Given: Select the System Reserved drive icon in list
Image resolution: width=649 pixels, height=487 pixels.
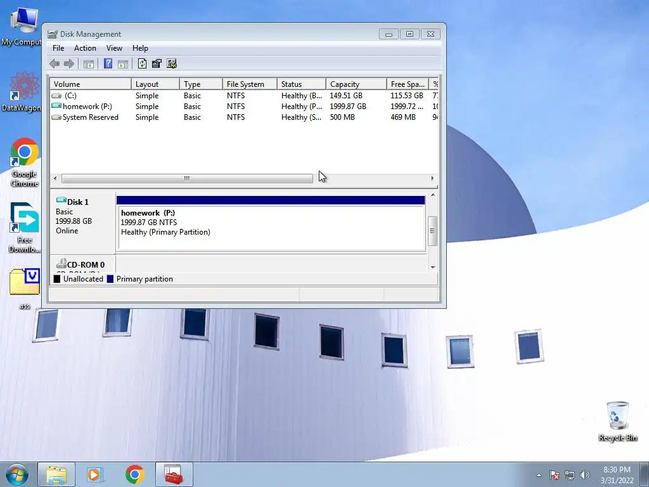Looking at the screenshot, I should (56, 117).
